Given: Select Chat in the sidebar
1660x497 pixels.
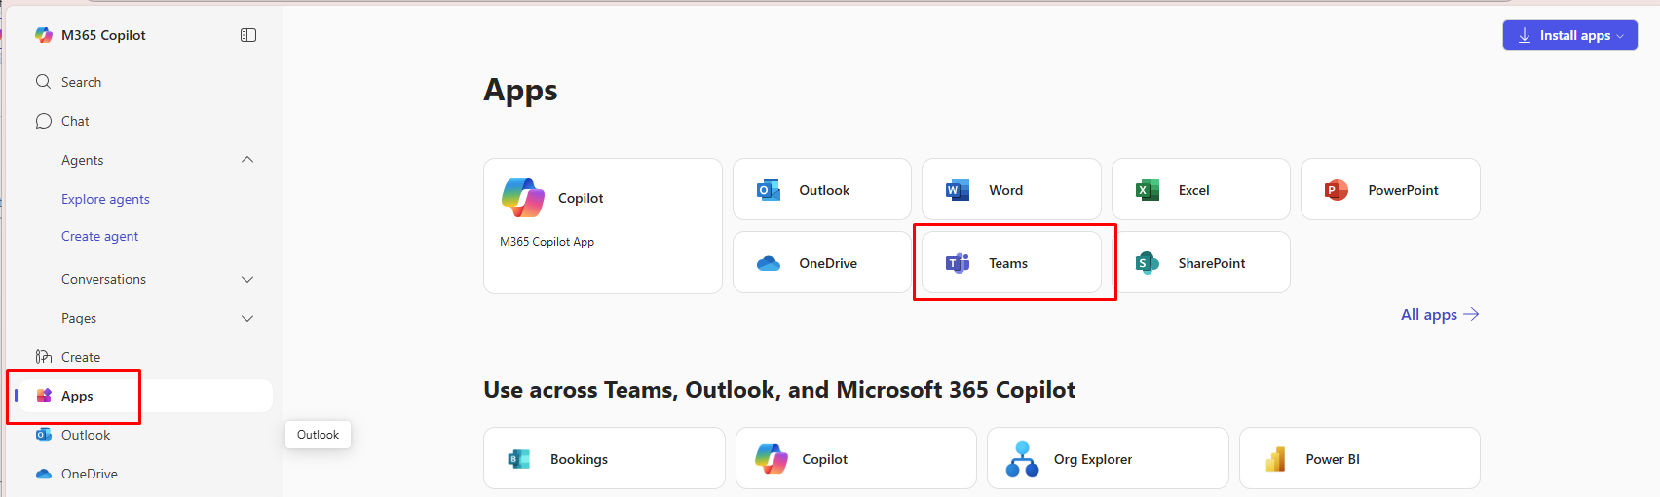Looking at the screenshot, I should pyautogui.click(x=75, y=121).
